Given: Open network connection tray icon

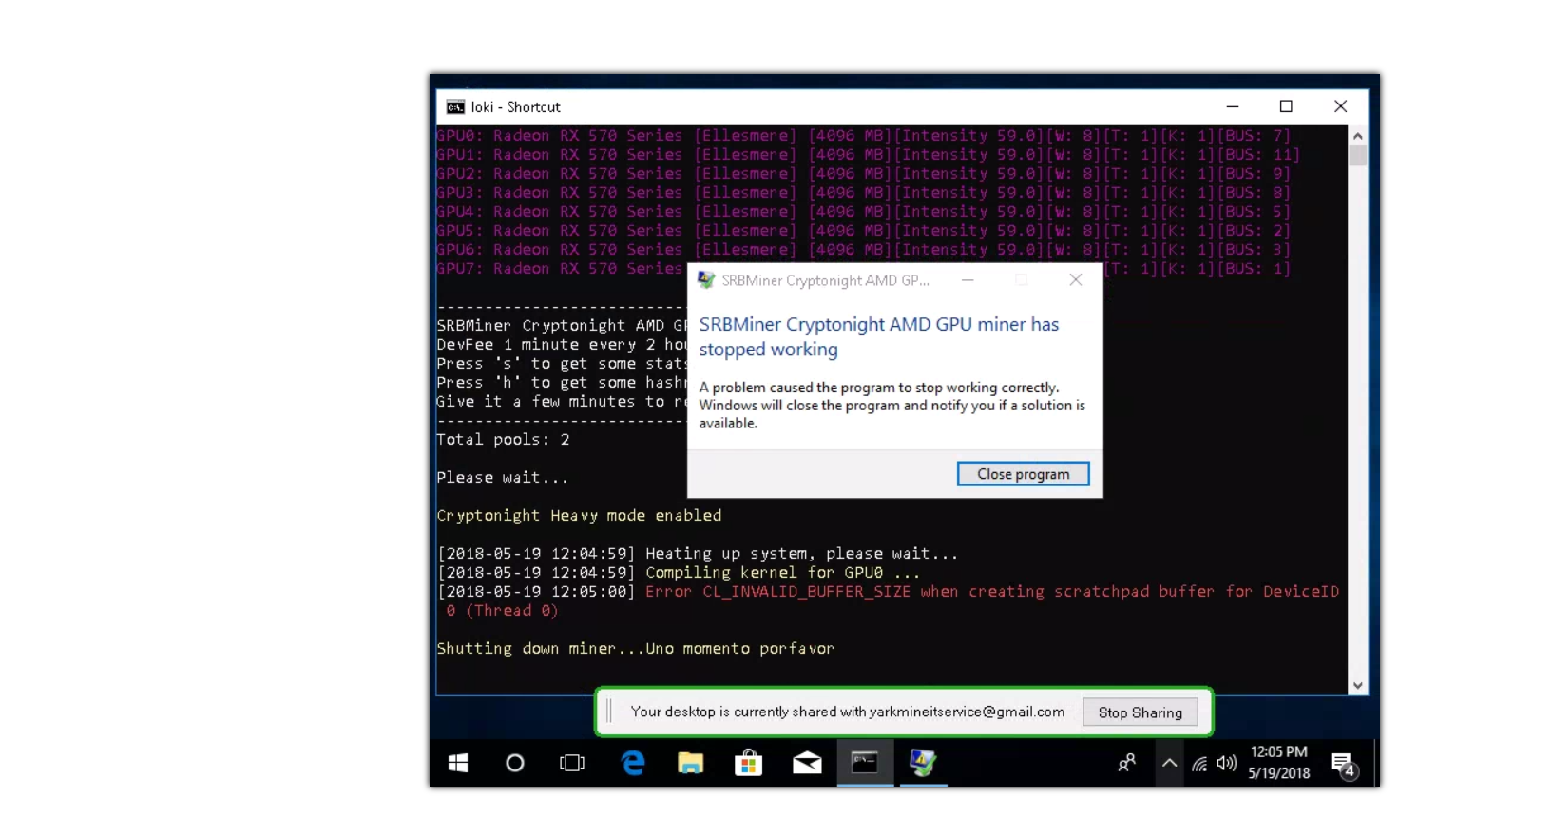Looking at the screenshot, I should (1199, 763).
